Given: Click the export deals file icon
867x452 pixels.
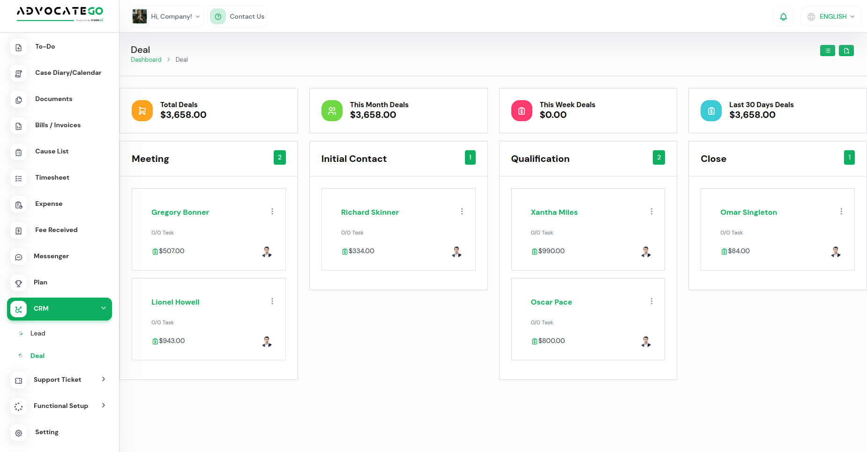Looking at the screenshot, I should (846, 51).
